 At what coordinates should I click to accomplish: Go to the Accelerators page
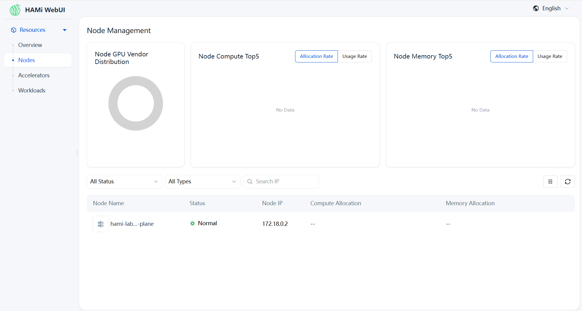pos(34,75)
